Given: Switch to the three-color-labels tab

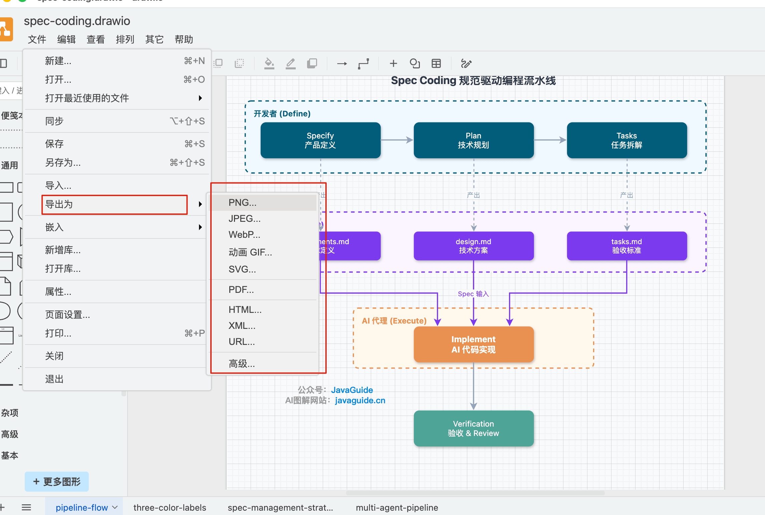Looking at the screenshot, I should 170,507.
